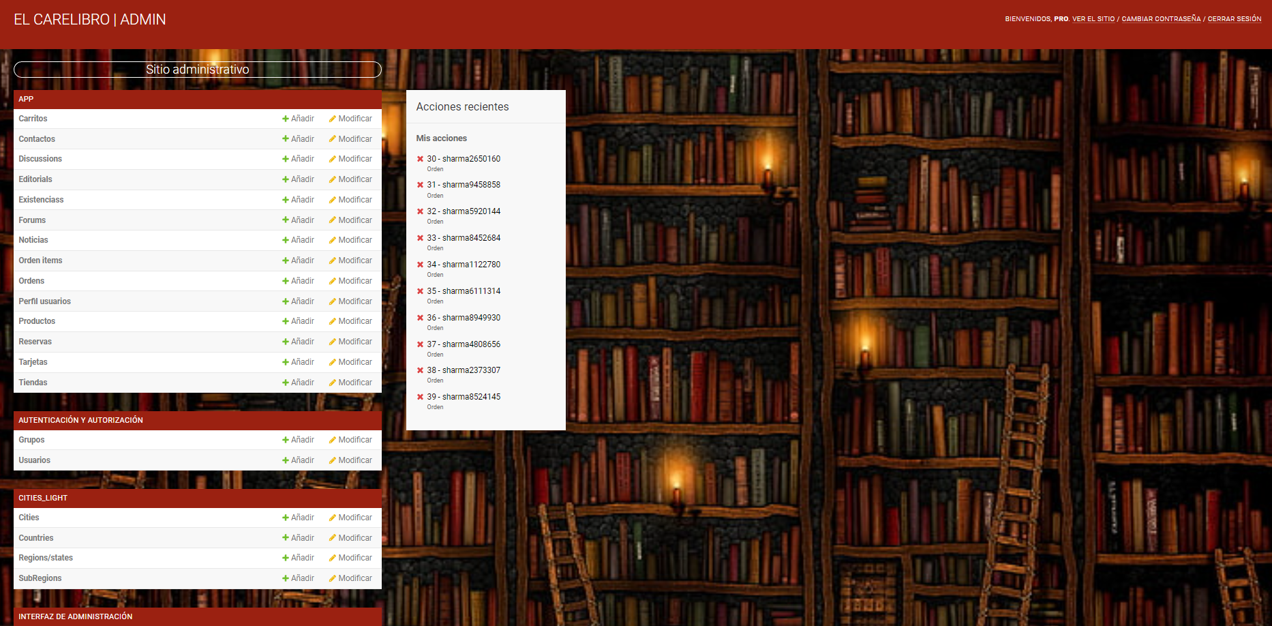Click Añadir for Regions/states
Viewport: 1272px width, 626px height.
pos(302,557)
